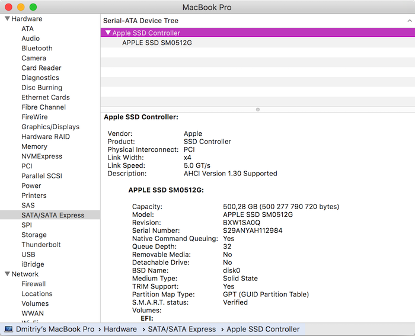Select iBridge in the sidebar
Viewport: 415px width, 336px height.
pos(33,264)
